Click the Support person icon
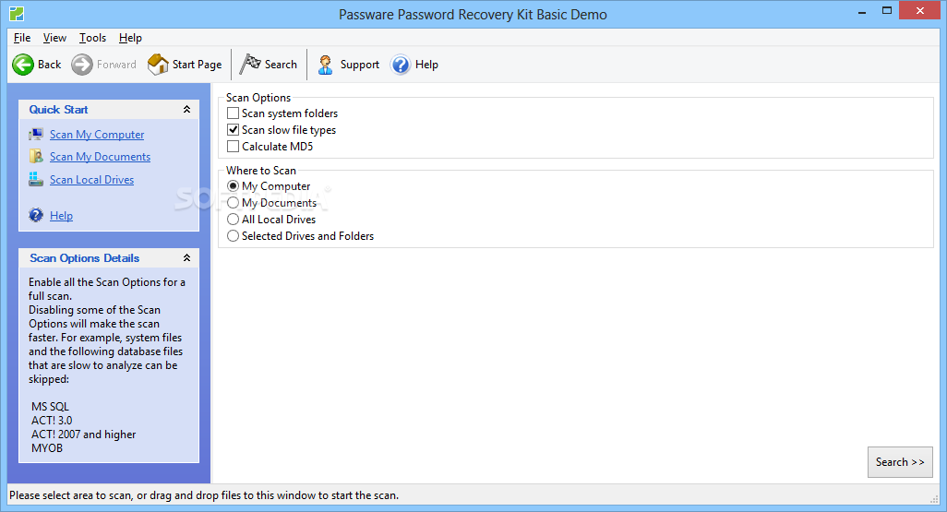Viewport: 947px width, 512px height. tap(326, 65)
